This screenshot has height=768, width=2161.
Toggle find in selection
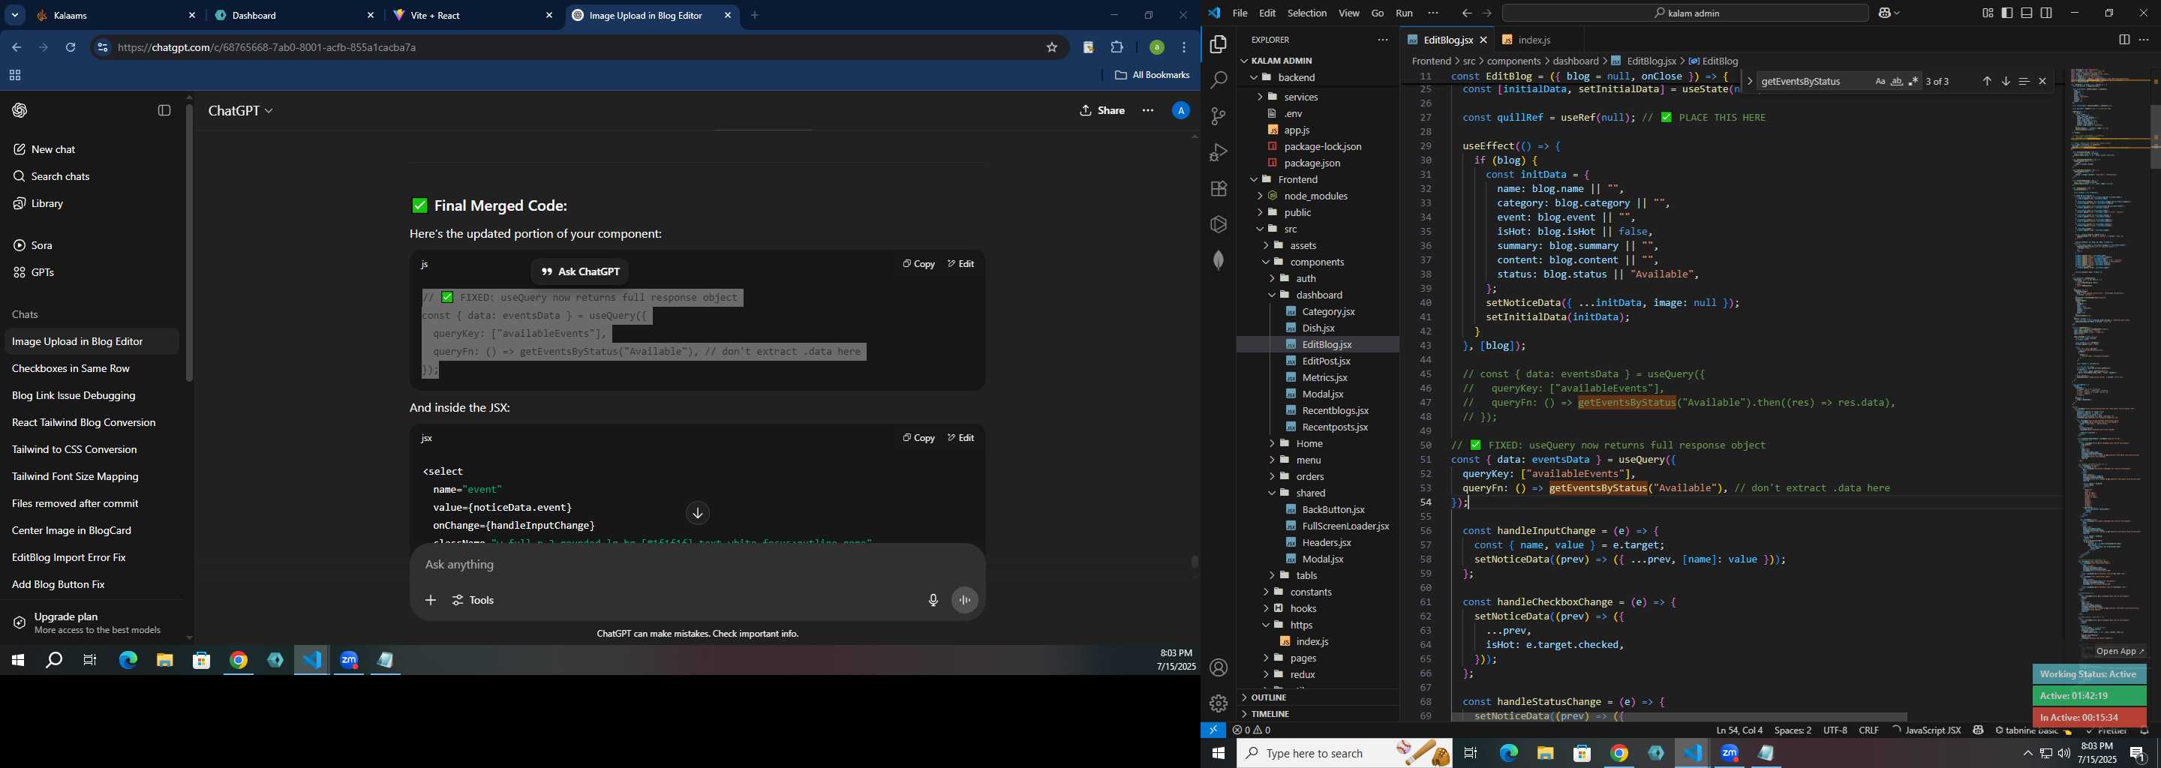(2024, 81)
